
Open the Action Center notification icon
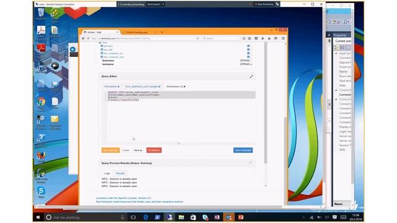tap(335, 217)
